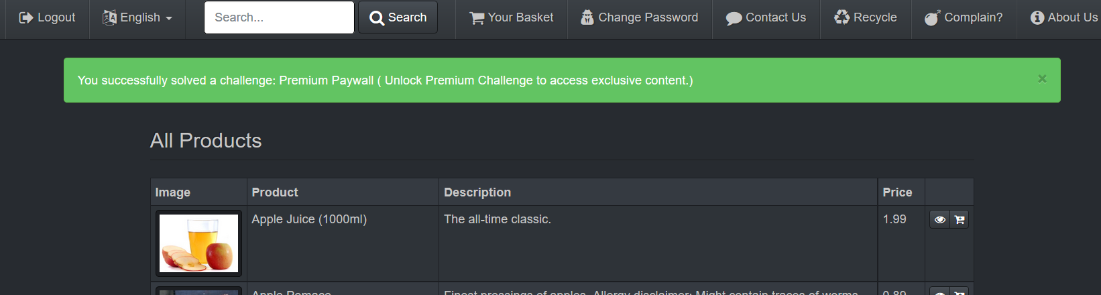Click the Recycle icon
This screenshot has width=1101, height=295.
842,17
